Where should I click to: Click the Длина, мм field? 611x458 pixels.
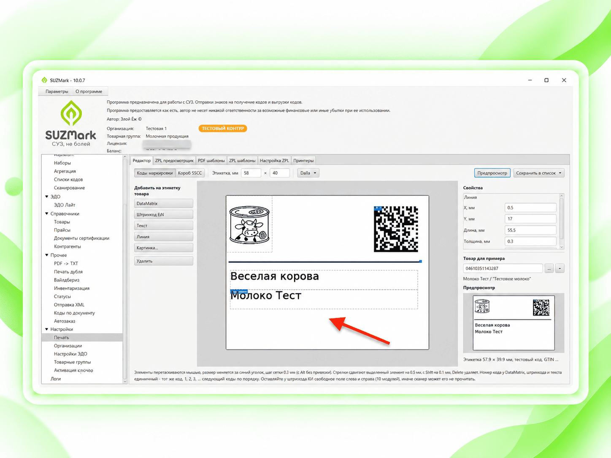530,230
